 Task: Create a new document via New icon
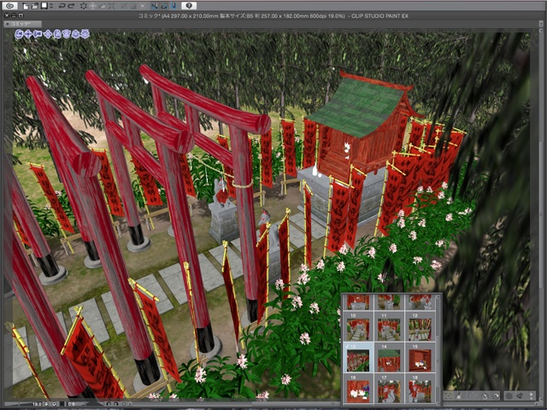(26, 6)
